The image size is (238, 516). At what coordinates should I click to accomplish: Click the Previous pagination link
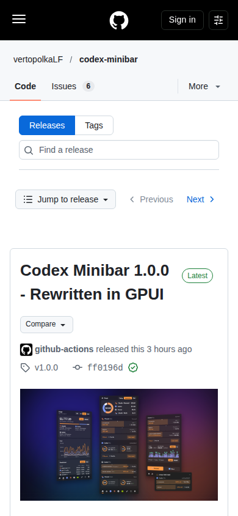(x=151, y=199)
